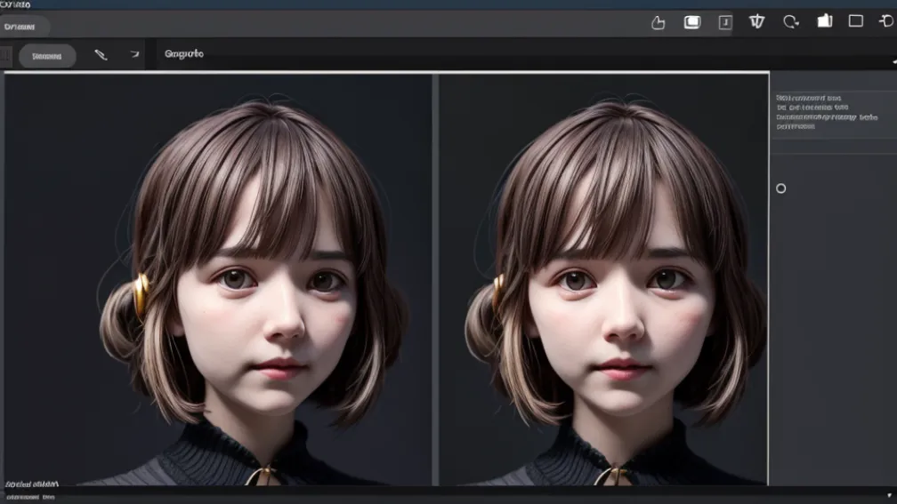Viewport: 897px width, 504px height.
Task: Select the inverted-triangle tool icon
Action: [x=757, y=21]
